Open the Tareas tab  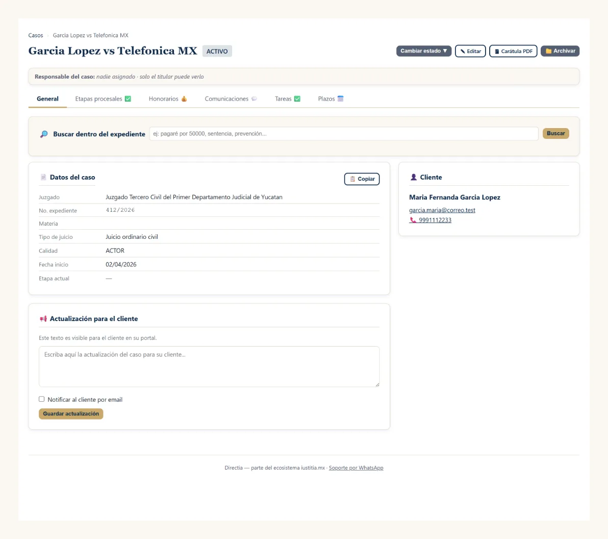tap(287, 99)
